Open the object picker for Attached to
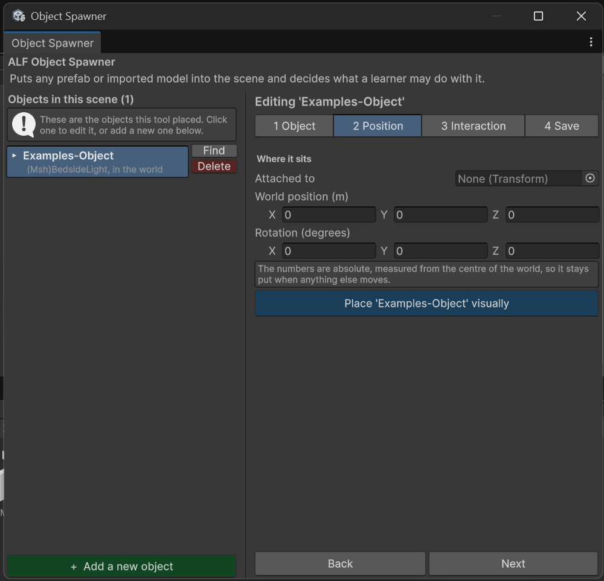The image size is (604, 581). coord(590,179)
